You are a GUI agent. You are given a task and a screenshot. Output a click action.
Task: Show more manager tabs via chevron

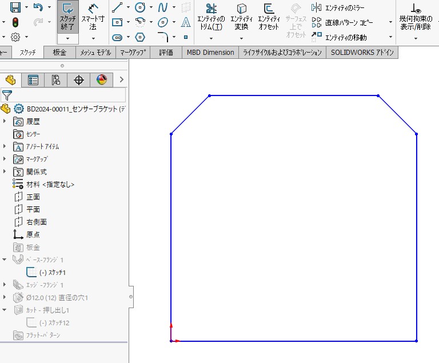click(x=122, y=79)
